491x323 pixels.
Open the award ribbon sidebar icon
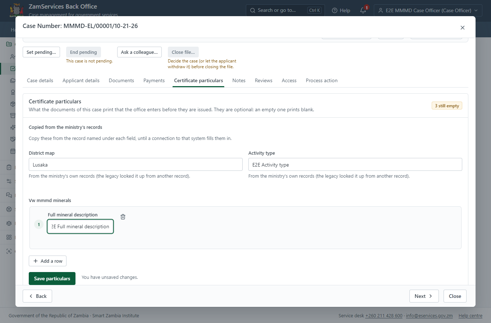[x=13, y=92]
